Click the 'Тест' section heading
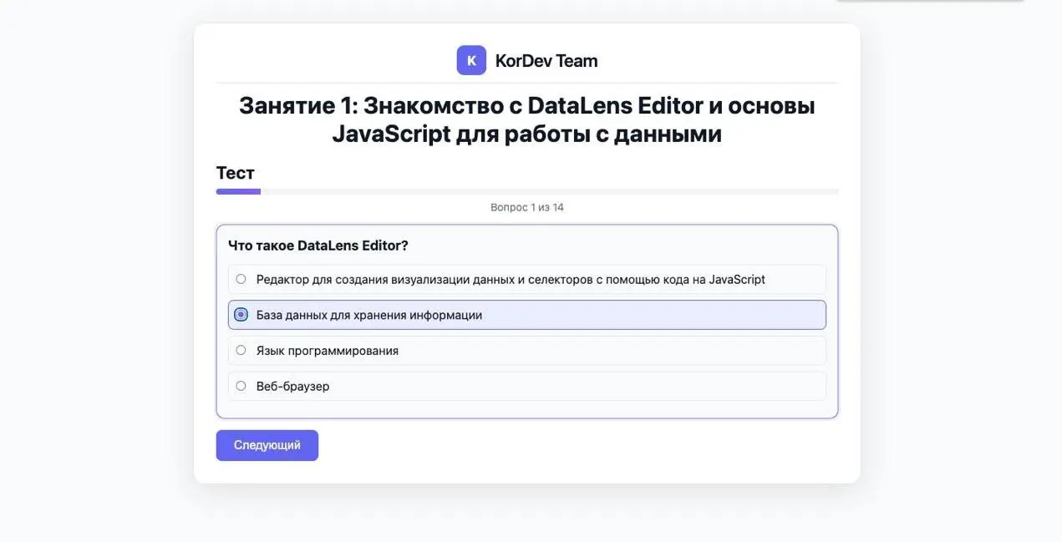 (x=236, y=173)
